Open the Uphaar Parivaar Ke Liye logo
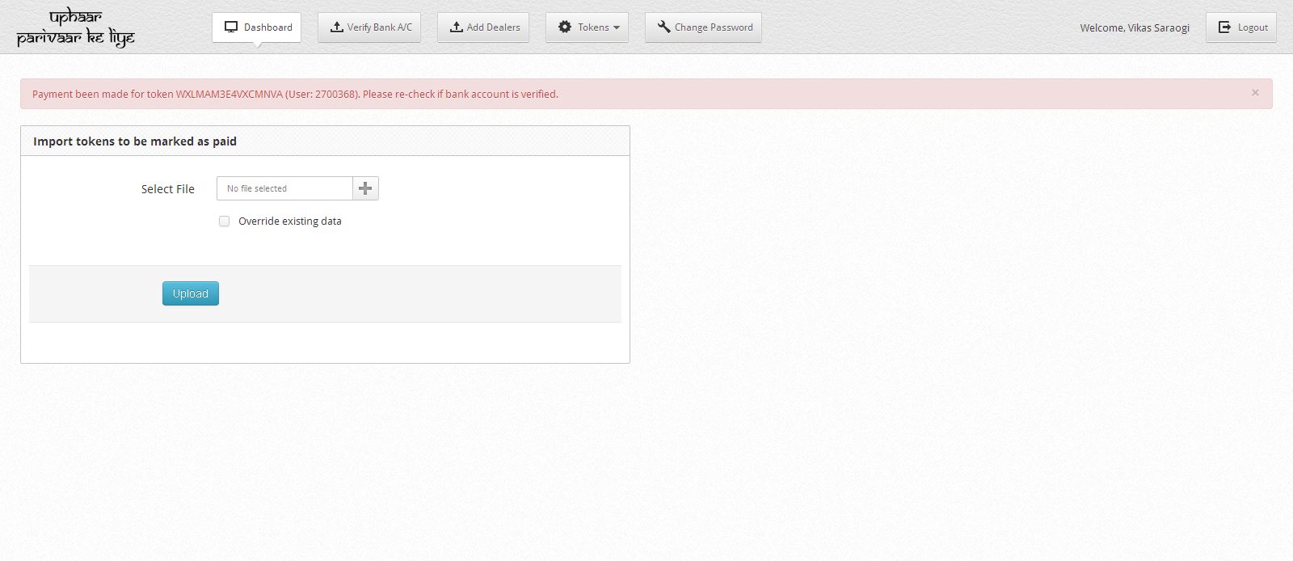Screen dimensions: 1293x561 click(x=76, y=28)
